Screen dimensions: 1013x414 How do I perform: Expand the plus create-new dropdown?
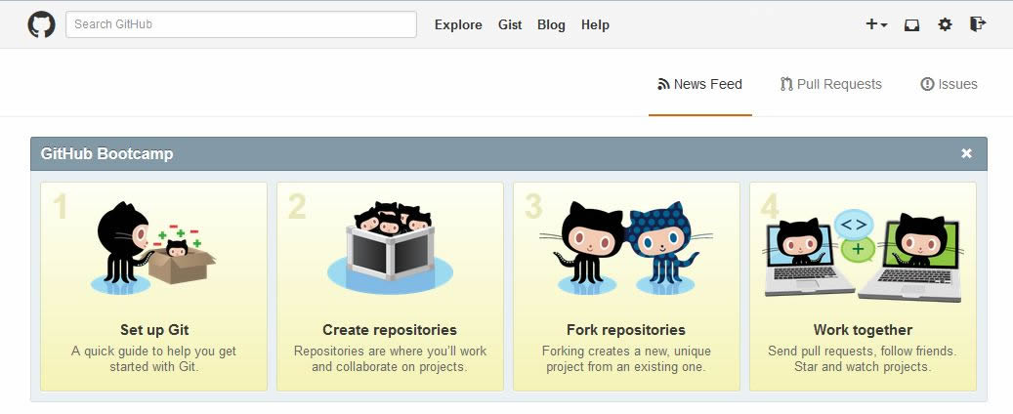pos(876,24)
